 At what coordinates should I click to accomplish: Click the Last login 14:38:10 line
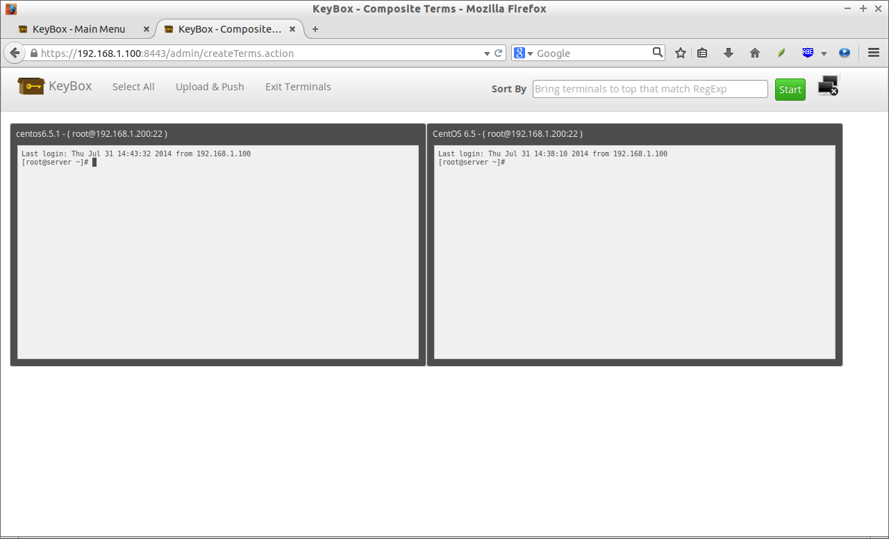[553, 154]
